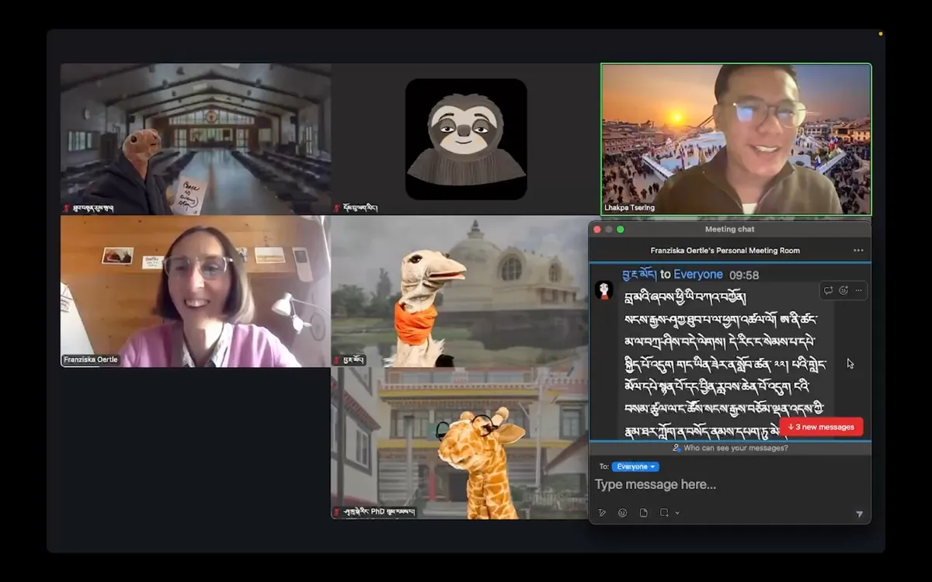Reply to the chat message in thread

(x=828, y=290)
